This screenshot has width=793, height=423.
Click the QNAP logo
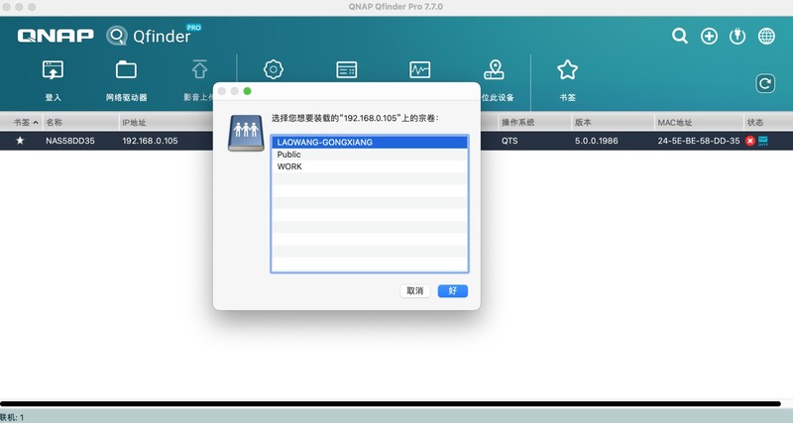point(56,36)
